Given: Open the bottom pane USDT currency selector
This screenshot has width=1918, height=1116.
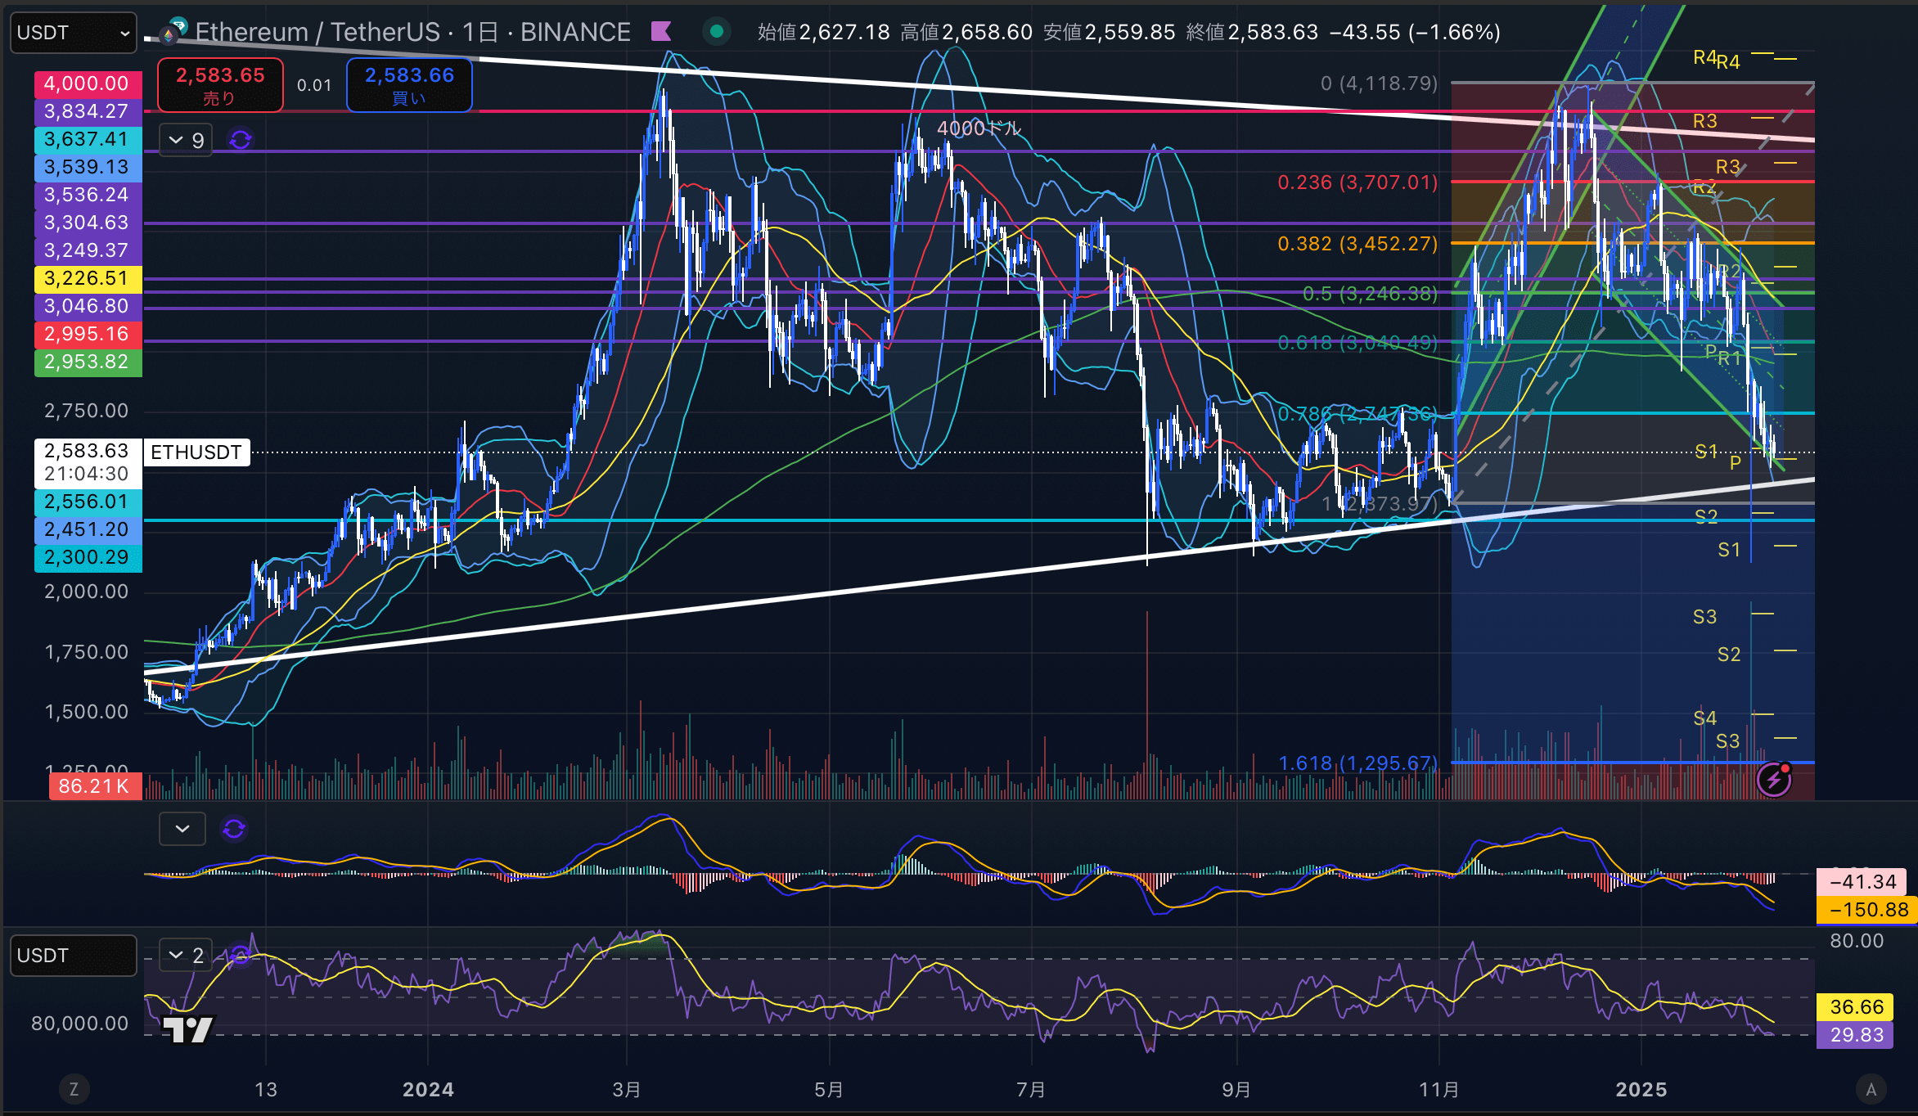Looking at the screenshot, I should pos(73,956).
